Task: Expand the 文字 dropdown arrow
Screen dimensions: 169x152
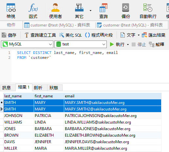Action: tap(139, 35)
